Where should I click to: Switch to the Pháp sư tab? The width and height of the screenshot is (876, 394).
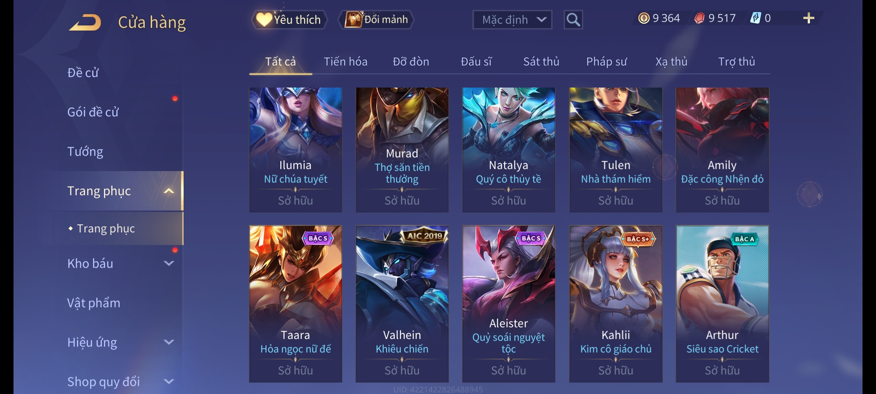(x=606, y=62)
